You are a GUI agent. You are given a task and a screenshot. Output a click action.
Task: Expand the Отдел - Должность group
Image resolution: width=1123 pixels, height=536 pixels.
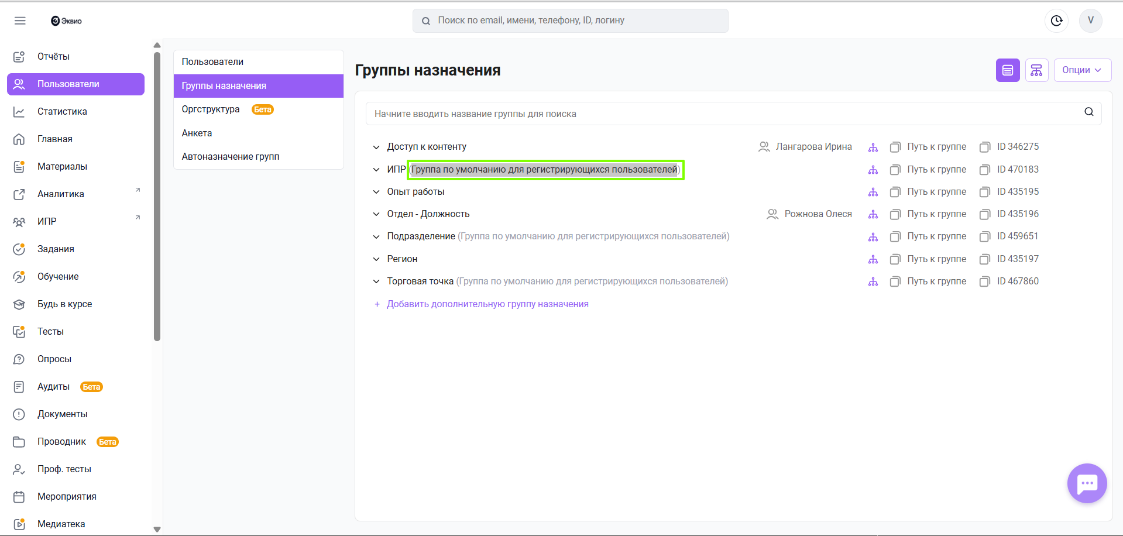376,214
